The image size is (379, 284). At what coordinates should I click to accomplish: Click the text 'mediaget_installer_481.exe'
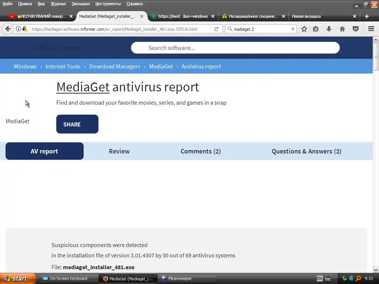(x=98, y=267)
